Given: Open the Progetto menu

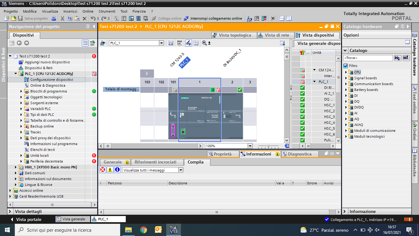Looking at the screenshot, I should (11, 11).
